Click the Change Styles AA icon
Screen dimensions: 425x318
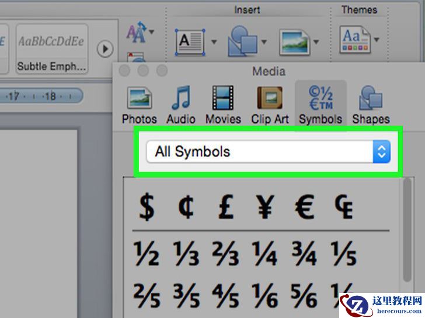tap(137, 32)
